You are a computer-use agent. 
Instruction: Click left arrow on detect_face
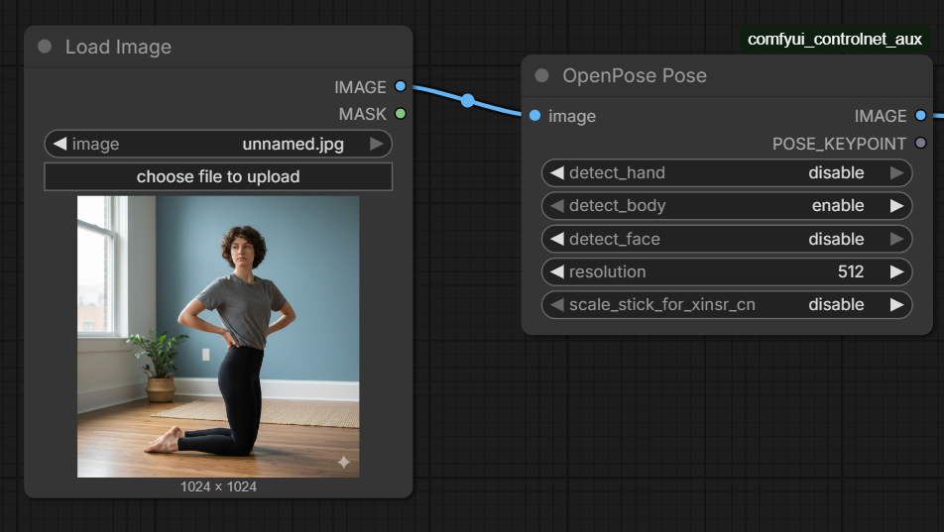(557, 239)
